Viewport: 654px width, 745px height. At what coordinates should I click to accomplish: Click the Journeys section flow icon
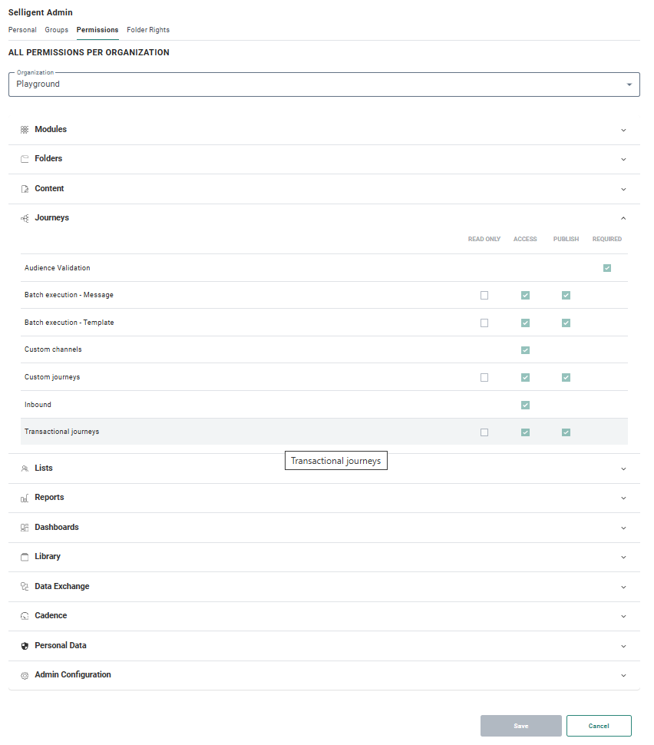click(x=25, y=218)
